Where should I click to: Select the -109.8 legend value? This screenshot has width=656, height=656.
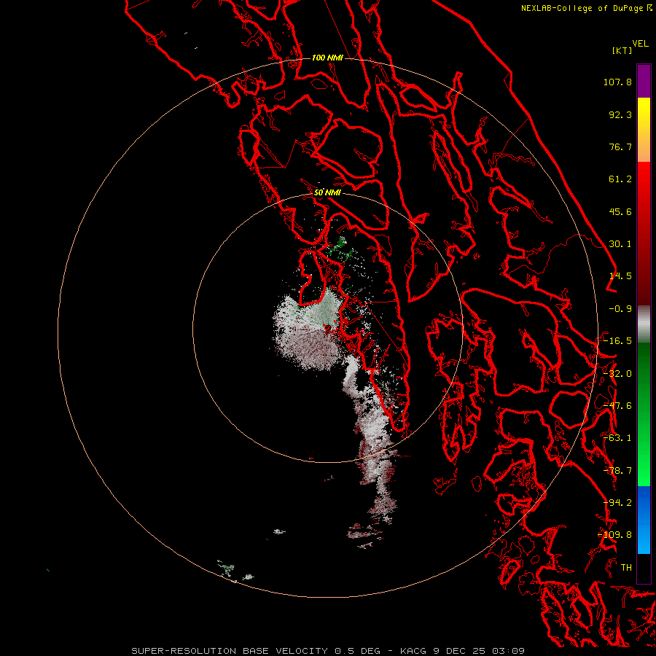tap(615, 535)
